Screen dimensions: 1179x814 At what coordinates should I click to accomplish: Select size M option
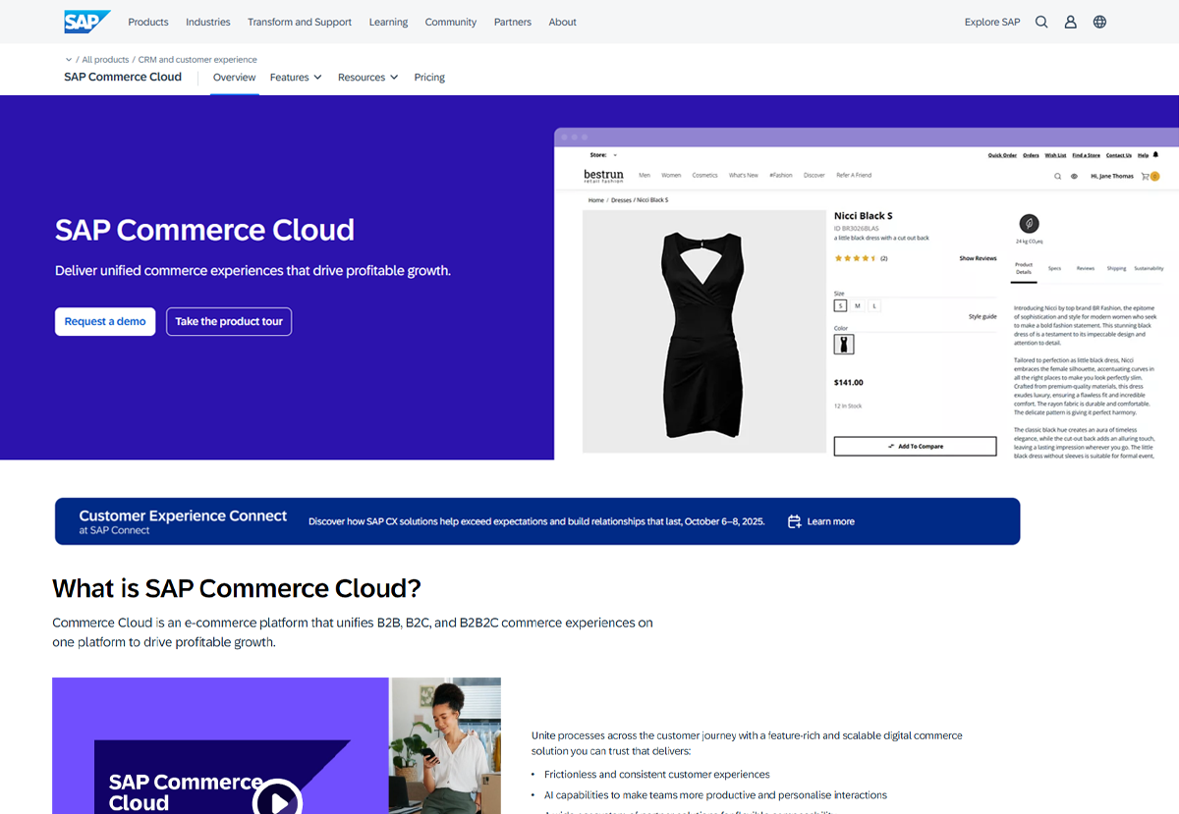point(858,306)
